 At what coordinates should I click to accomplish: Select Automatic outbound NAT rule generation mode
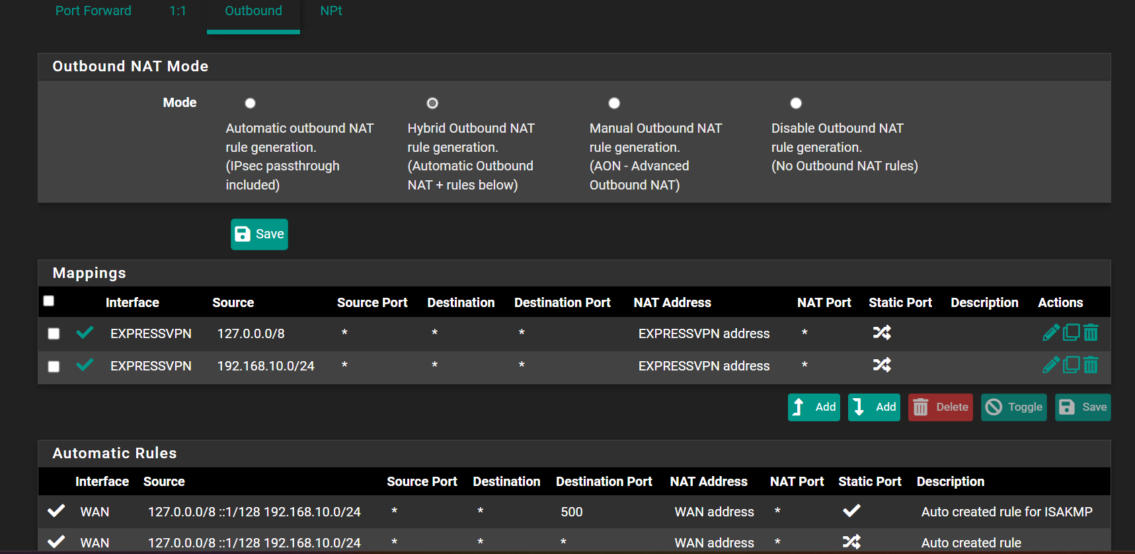tap(250, 103)
